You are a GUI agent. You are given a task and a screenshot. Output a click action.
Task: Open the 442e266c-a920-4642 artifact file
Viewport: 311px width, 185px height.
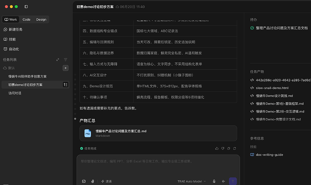point(280,80)
